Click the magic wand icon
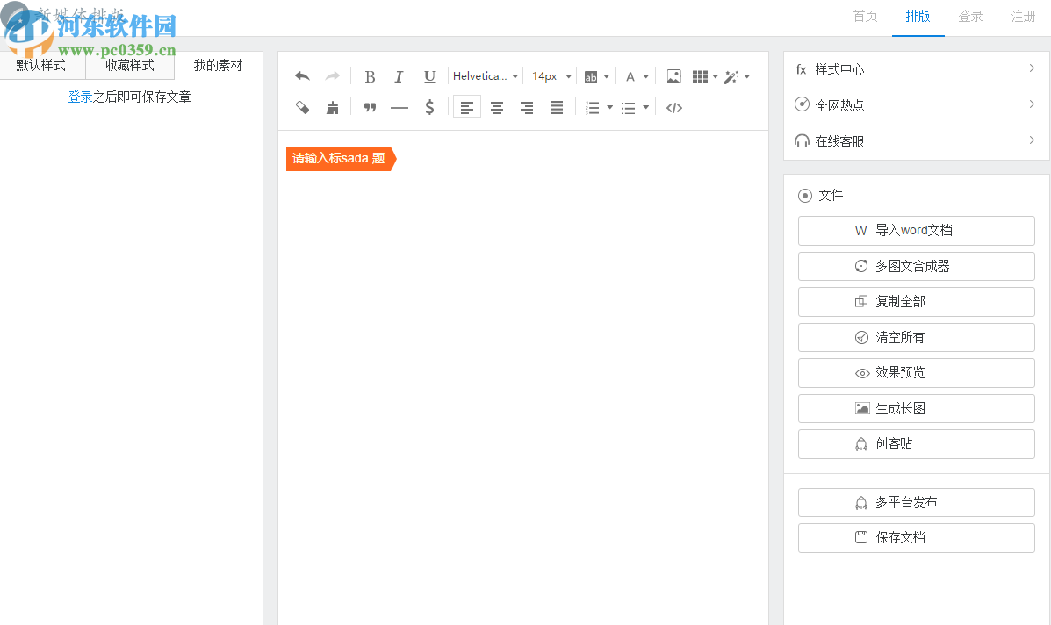 pyautogui.click(x=731, y=76)
